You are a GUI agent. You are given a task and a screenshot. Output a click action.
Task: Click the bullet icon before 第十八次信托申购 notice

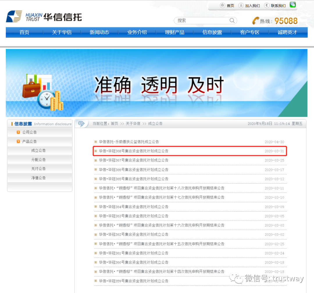click(x=96, y=188)
